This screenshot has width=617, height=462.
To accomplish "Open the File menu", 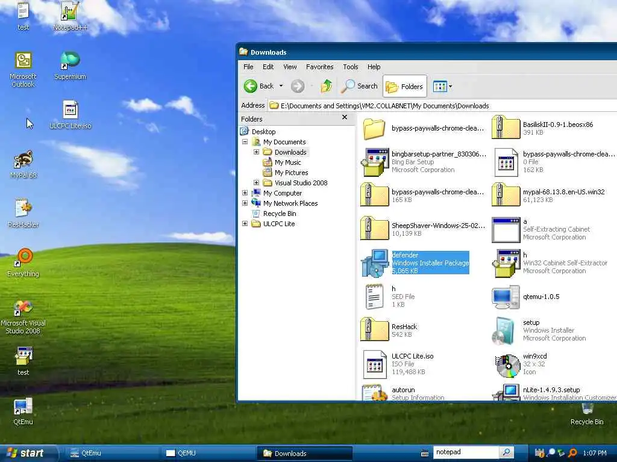I will (248, 67).
